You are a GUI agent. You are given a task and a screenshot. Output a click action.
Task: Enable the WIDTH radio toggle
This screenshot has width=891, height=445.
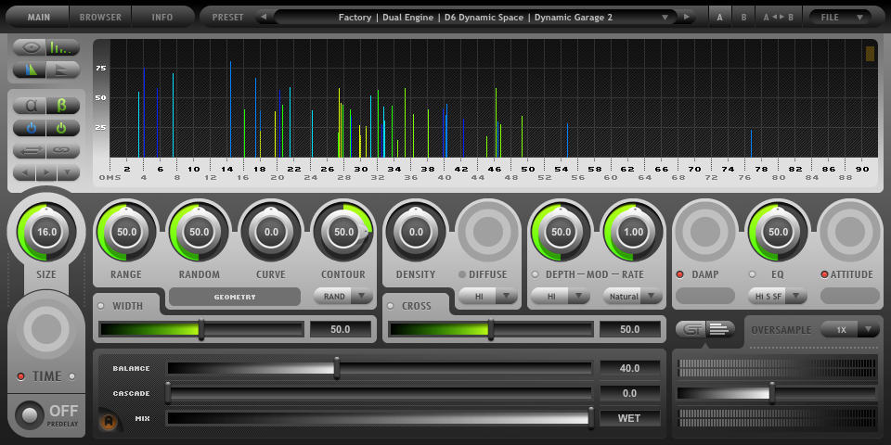tap(101, 306)
